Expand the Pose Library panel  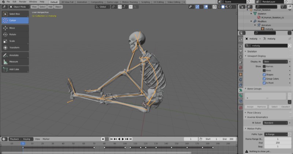pyautogui.click(x=255, y=113)
